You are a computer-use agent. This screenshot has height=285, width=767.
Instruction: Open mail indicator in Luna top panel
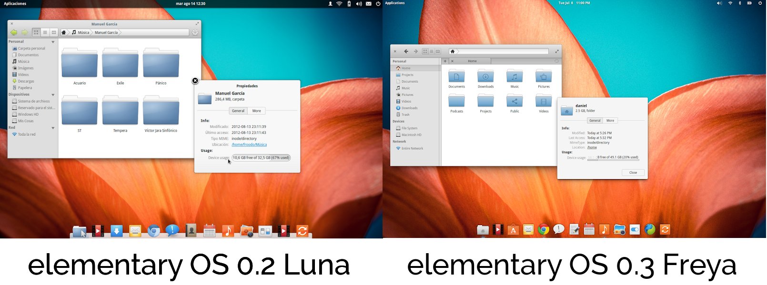point(368,4)
